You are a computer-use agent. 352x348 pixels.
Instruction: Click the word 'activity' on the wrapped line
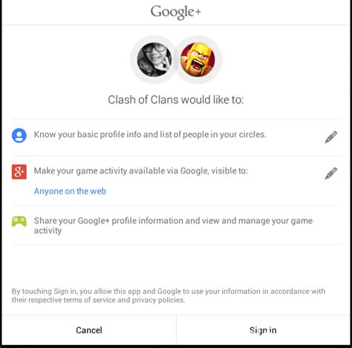(x=48, y=231)
